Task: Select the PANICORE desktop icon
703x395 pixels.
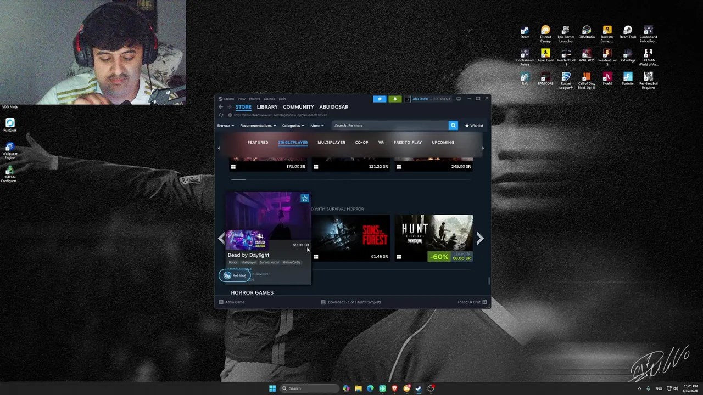Action: point(545,78)
